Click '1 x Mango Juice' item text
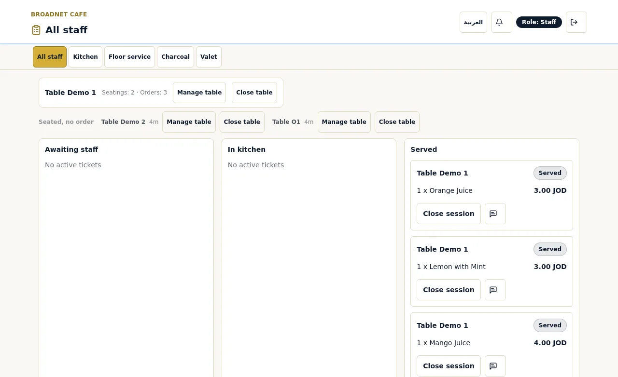Viewport: 618px width, 377px height. click(443, 343)
